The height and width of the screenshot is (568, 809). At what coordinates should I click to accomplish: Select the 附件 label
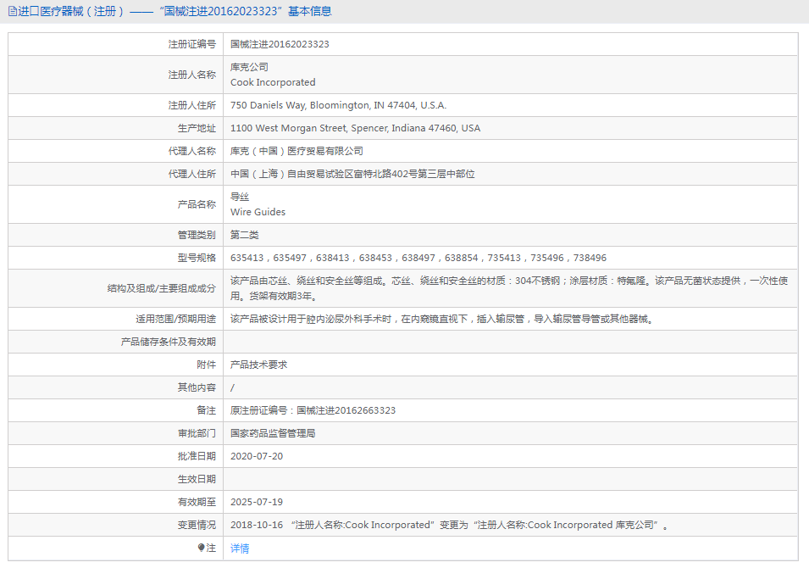(207, 365)
